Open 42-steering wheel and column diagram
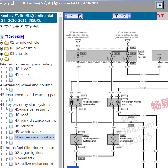The image size is (168, 168). [x=26, y=85]
